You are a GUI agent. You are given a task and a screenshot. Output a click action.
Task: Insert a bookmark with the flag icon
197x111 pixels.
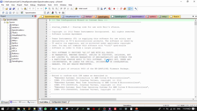click(x=46, y=9)
